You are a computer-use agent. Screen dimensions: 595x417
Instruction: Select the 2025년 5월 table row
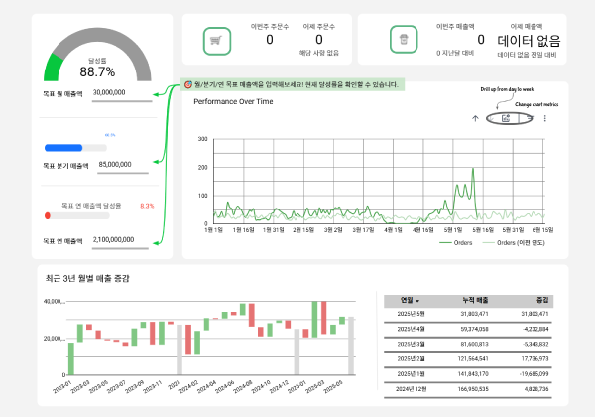466,314
